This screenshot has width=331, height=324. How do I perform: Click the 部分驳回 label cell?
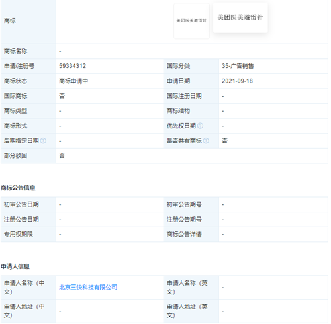point(28,155)
